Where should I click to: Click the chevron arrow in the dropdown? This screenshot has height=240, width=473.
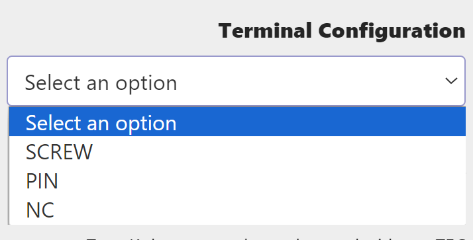coord(451,81)
